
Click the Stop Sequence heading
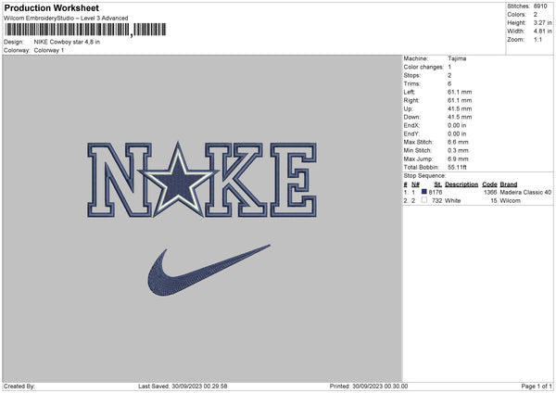click(424, 176)
